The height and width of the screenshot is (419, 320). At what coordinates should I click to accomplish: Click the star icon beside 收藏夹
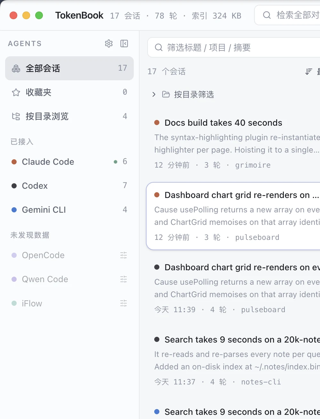click(16, 92)
